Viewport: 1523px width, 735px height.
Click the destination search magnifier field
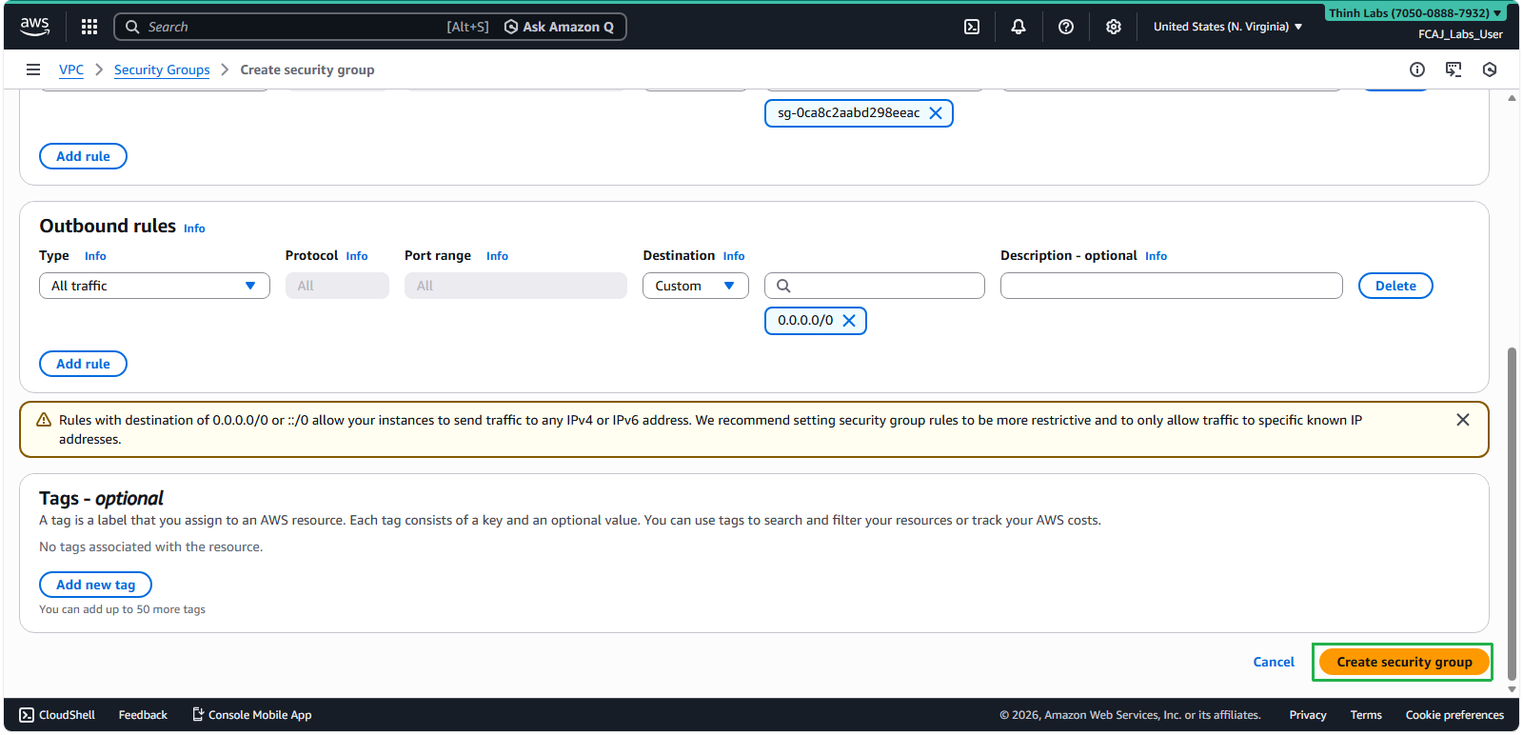875,286
